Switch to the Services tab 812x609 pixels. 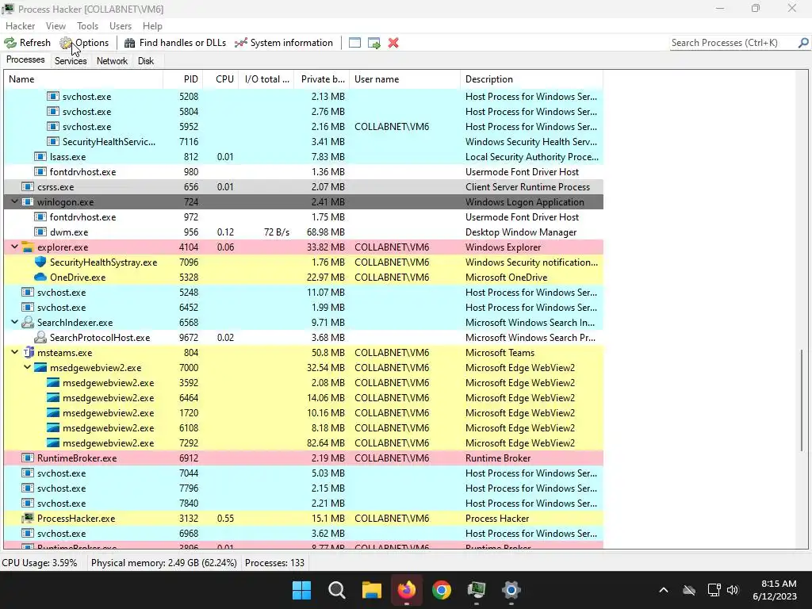coord(71,61)
